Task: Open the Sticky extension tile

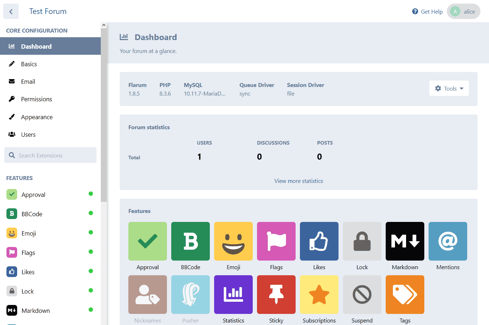Action: click(276, 295)
